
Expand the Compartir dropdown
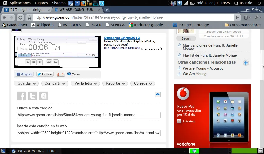(x=55, y=83)
